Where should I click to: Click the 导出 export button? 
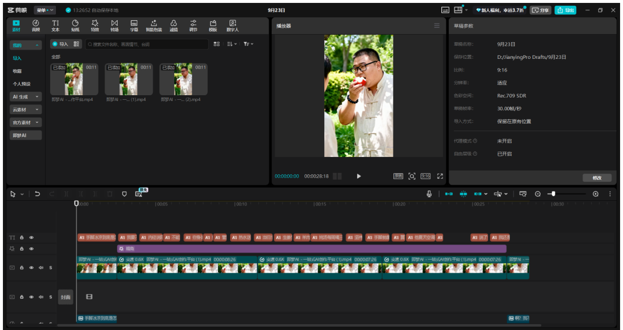pos(565,10)
